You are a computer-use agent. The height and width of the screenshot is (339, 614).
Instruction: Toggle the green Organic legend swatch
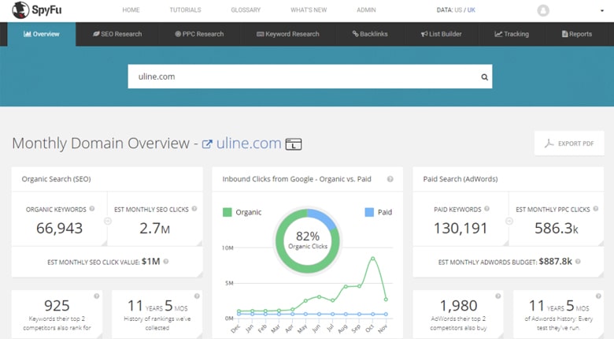(x=227, y=212)
